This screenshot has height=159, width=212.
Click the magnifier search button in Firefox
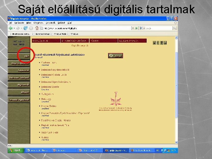coord(175,28)
